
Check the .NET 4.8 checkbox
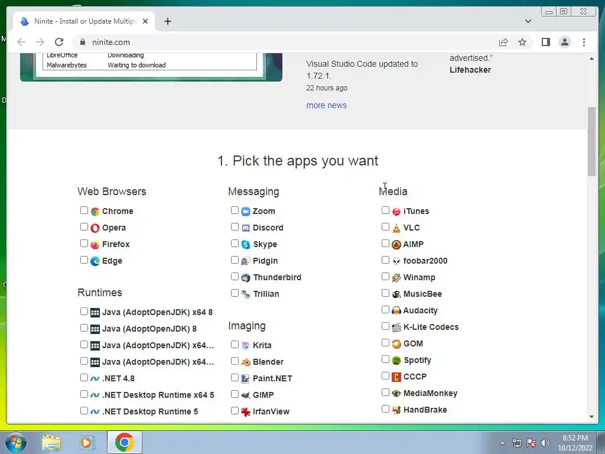point(84,378)
